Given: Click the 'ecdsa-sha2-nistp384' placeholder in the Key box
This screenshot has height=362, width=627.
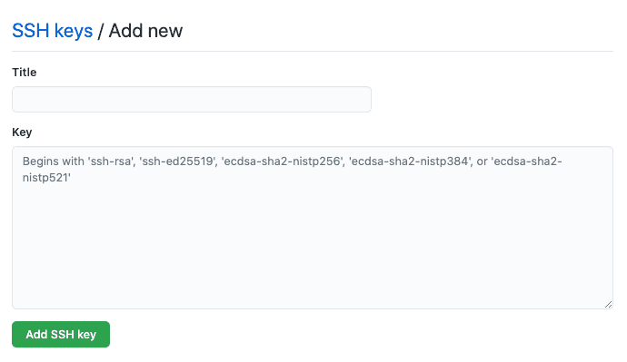Looking at the screenshot, I should tap(410, 161).
